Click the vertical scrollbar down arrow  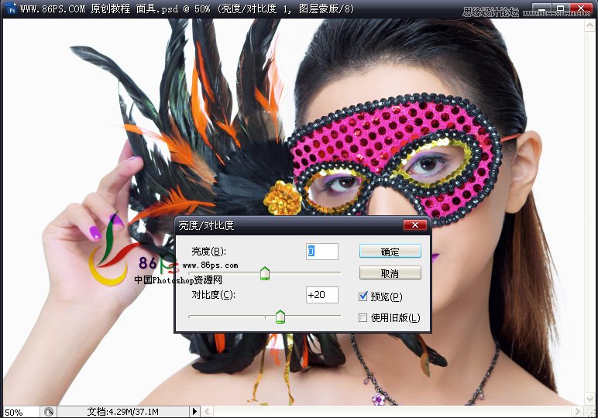(x=589, y=399)
